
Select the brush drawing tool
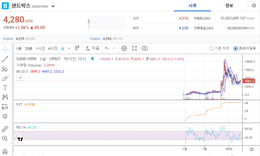tap(5, 78)
